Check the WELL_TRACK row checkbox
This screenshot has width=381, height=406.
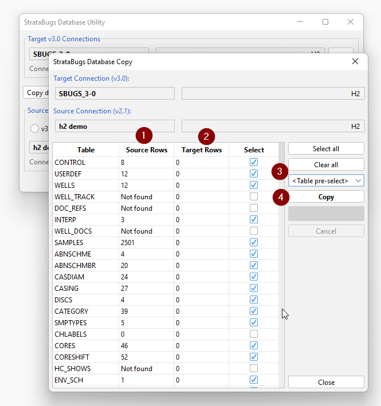click(x=254, y=196)
